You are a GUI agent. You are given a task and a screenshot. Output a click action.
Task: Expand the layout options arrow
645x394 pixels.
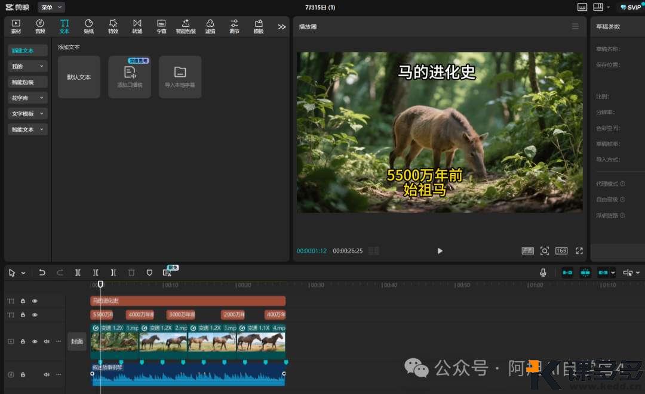[x=609, y=7]
